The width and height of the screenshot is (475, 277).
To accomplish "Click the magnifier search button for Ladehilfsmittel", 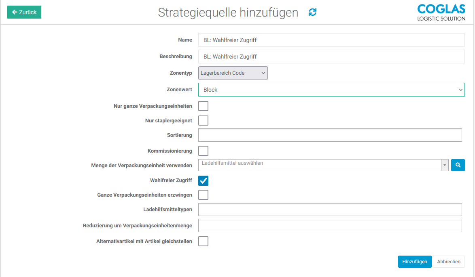I will (x=458, y=165).
